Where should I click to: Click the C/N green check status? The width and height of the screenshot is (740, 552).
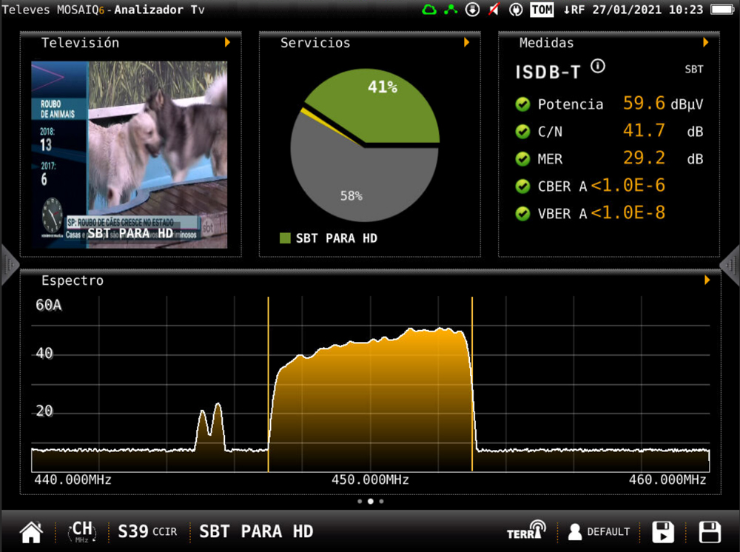click(x=522, y=131)
